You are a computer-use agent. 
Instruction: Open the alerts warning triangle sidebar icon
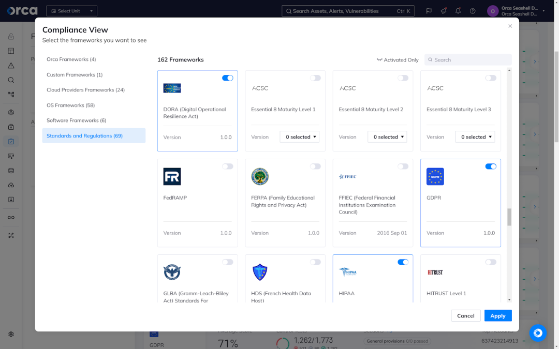click(11, 66)
